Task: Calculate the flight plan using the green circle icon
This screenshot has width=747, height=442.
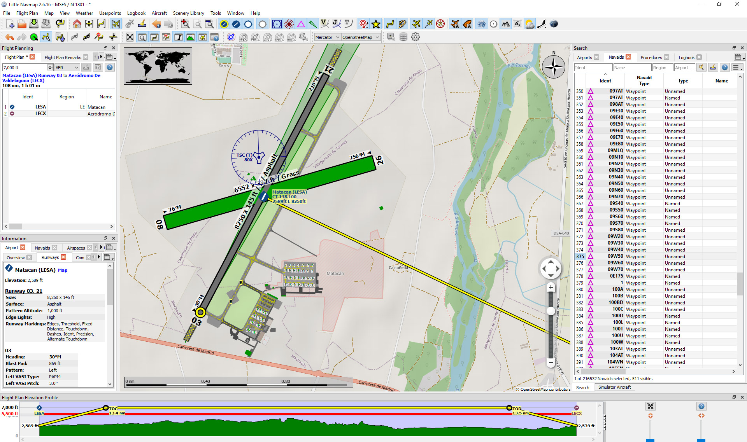Action: click(x=34, y=37)
